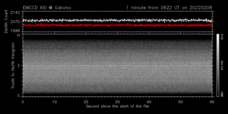
Task: Click the 2070 tick label on the zenith axis
Action: click(x=15, y=22)
